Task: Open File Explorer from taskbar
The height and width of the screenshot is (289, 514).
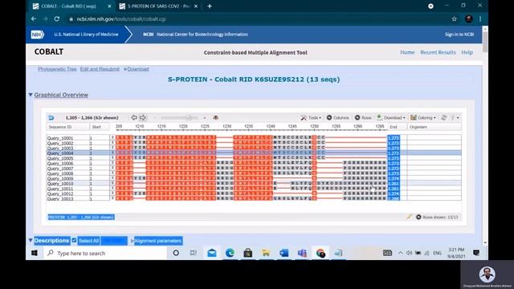Action: point(266,253)
